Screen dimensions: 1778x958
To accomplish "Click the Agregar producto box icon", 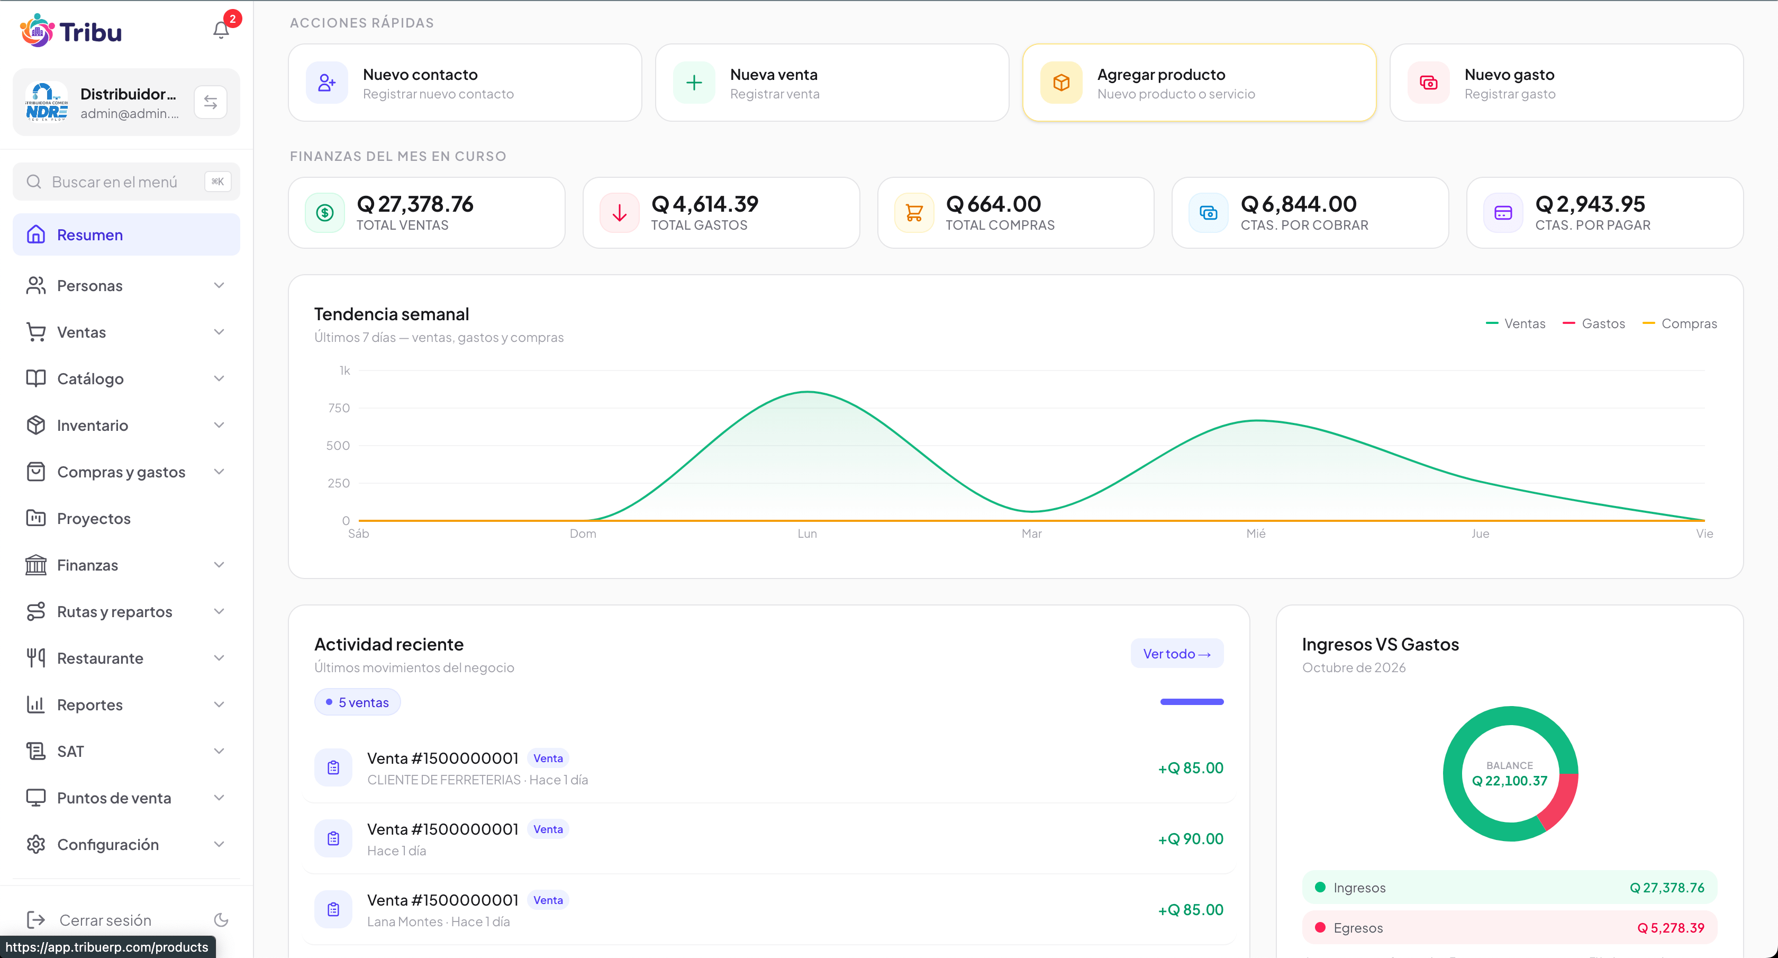I will coord(1061,83).
